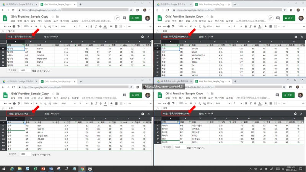Open filter view options gear in 벨기에,스위스+A,S window
This screenshot has width=306, height=172.
pos(142,37)
